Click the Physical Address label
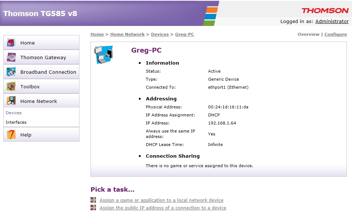The width and height of the screenshot is (352, 219). (164, 107)
